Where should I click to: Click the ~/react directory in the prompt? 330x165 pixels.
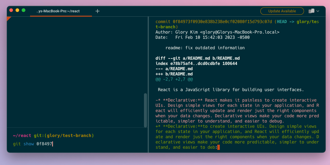point(22,135)
